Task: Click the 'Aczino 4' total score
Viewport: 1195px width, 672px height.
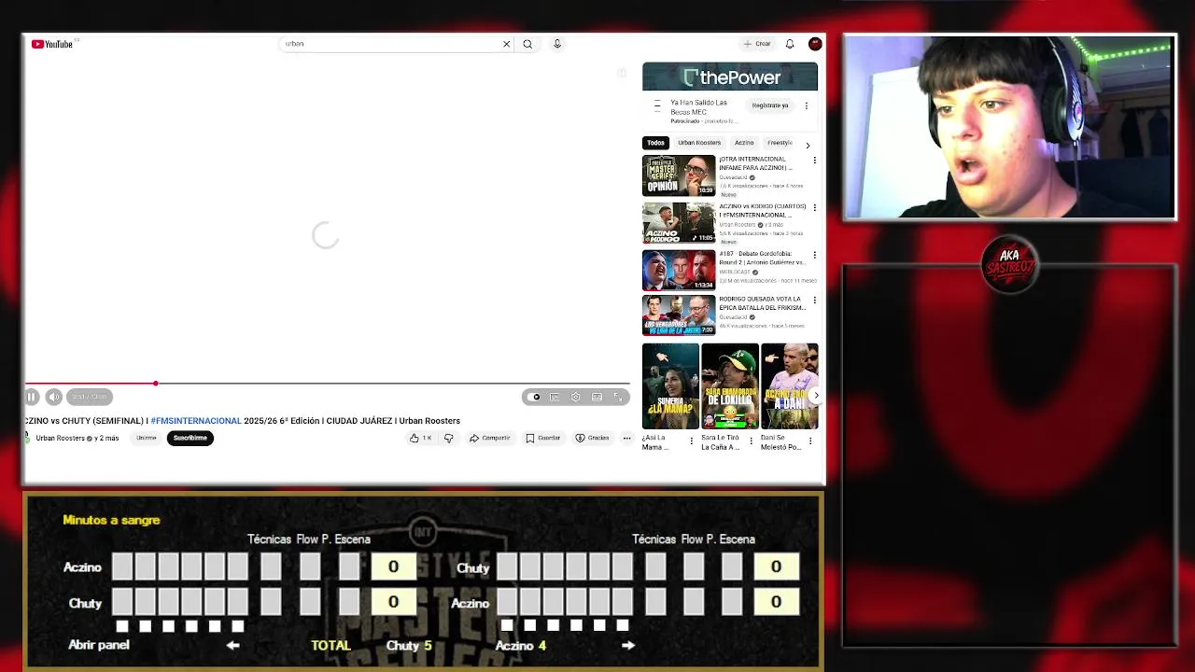Action: 520,645
